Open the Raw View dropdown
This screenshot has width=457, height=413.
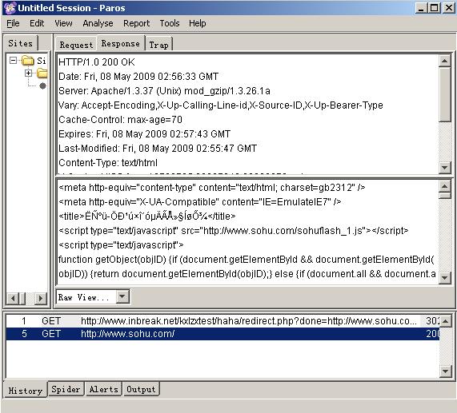point(122,296)
